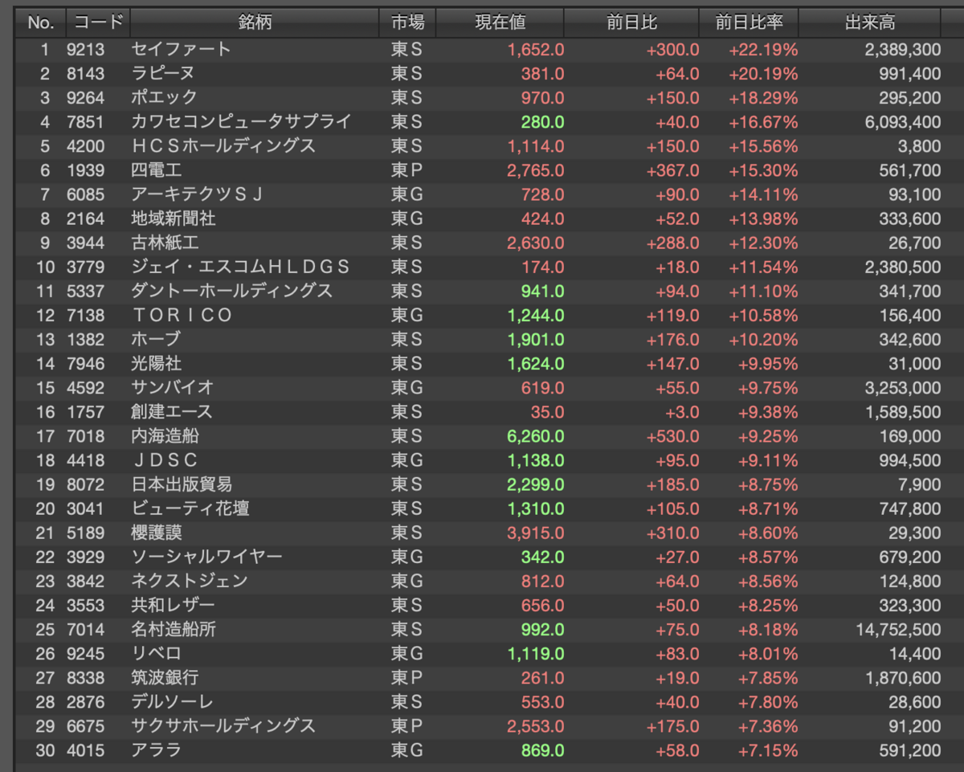
Task: Select the サンバイオ stock name
Action: [173, 387]
